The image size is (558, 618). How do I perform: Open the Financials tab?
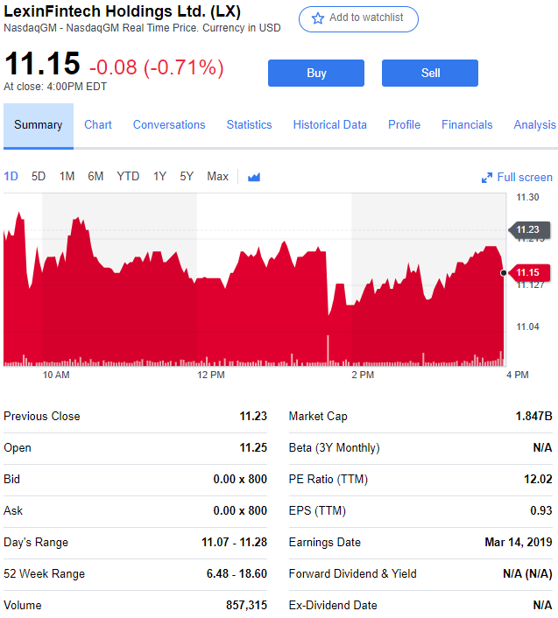[467, 125]
